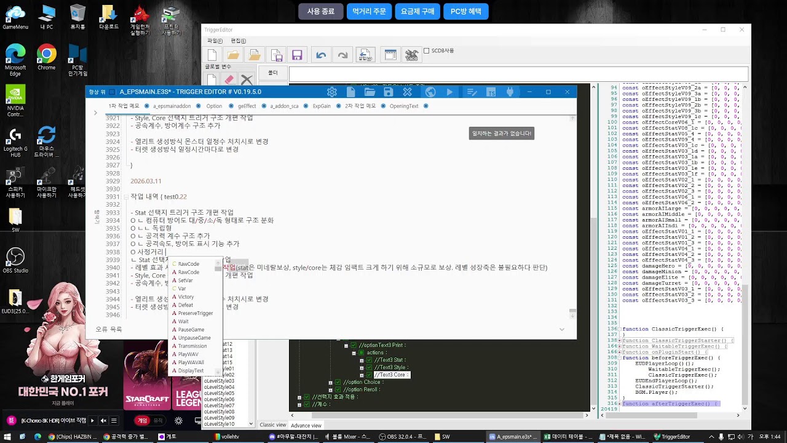787x443 pixels.
Task: Open the 편집(E) menu
Action: [238, 41]
